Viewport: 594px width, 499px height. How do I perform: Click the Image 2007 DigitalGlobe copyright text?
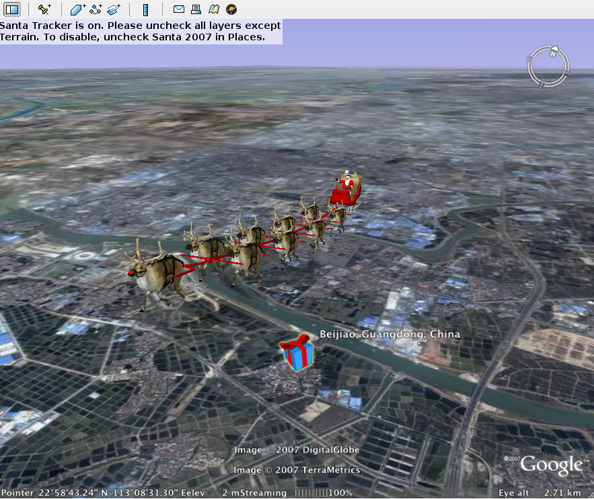coord(297,450)
